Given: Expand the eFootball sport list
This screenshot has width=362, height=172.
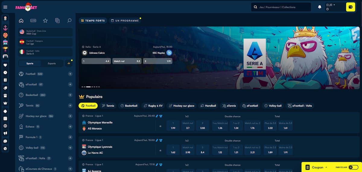Looking at the screenshot, I should pyautogui.click(x=70, y=84).
